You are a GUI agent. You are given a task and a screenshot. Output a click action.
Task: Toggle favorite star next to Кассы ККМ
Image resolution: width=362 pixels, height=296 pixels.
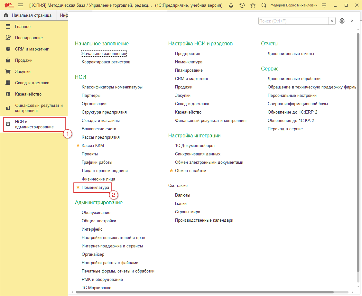click(x=78, y=145)
